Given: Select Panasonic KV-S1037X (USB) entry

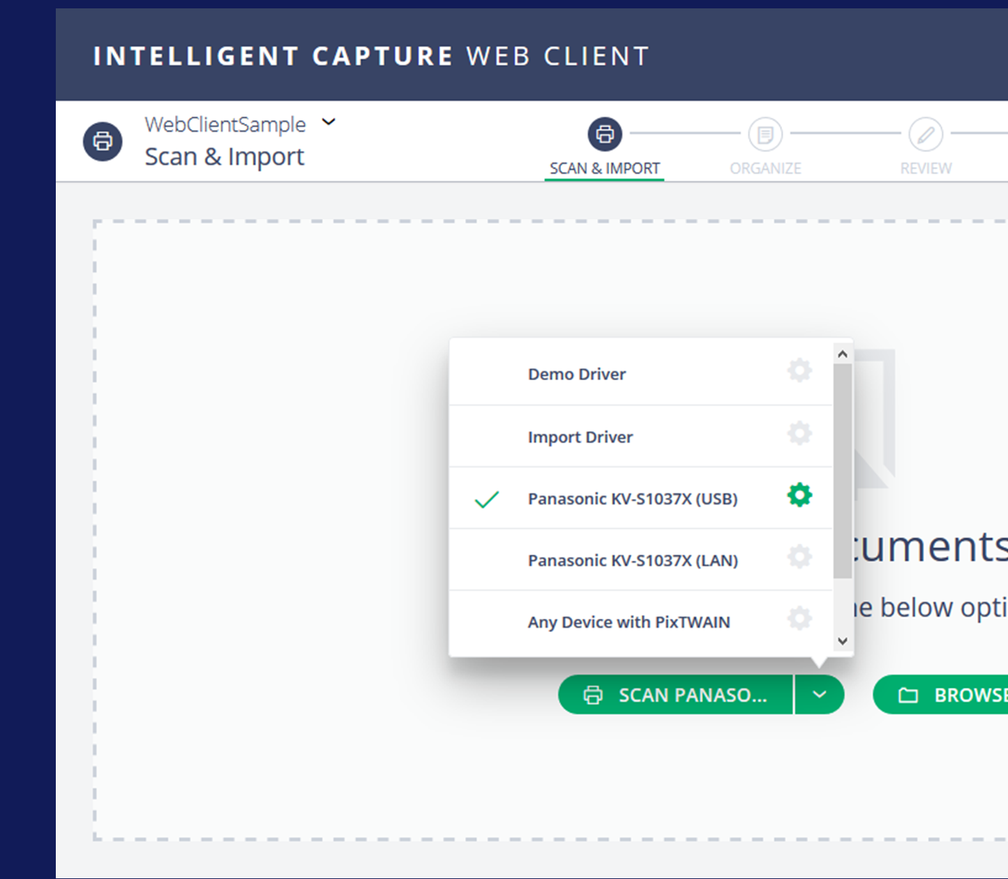Looking at the screenshot, I should pyautogui.click(x=641, y=498).
